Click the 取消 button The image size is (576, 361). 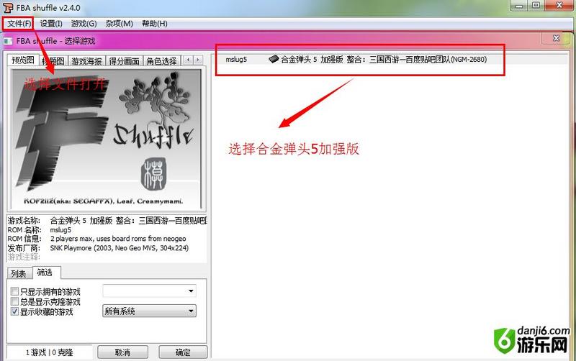(122, 352)
